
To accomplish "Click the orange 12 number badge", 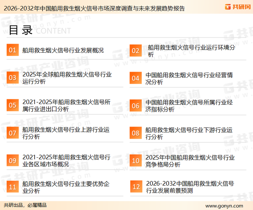I will (136, 187).
